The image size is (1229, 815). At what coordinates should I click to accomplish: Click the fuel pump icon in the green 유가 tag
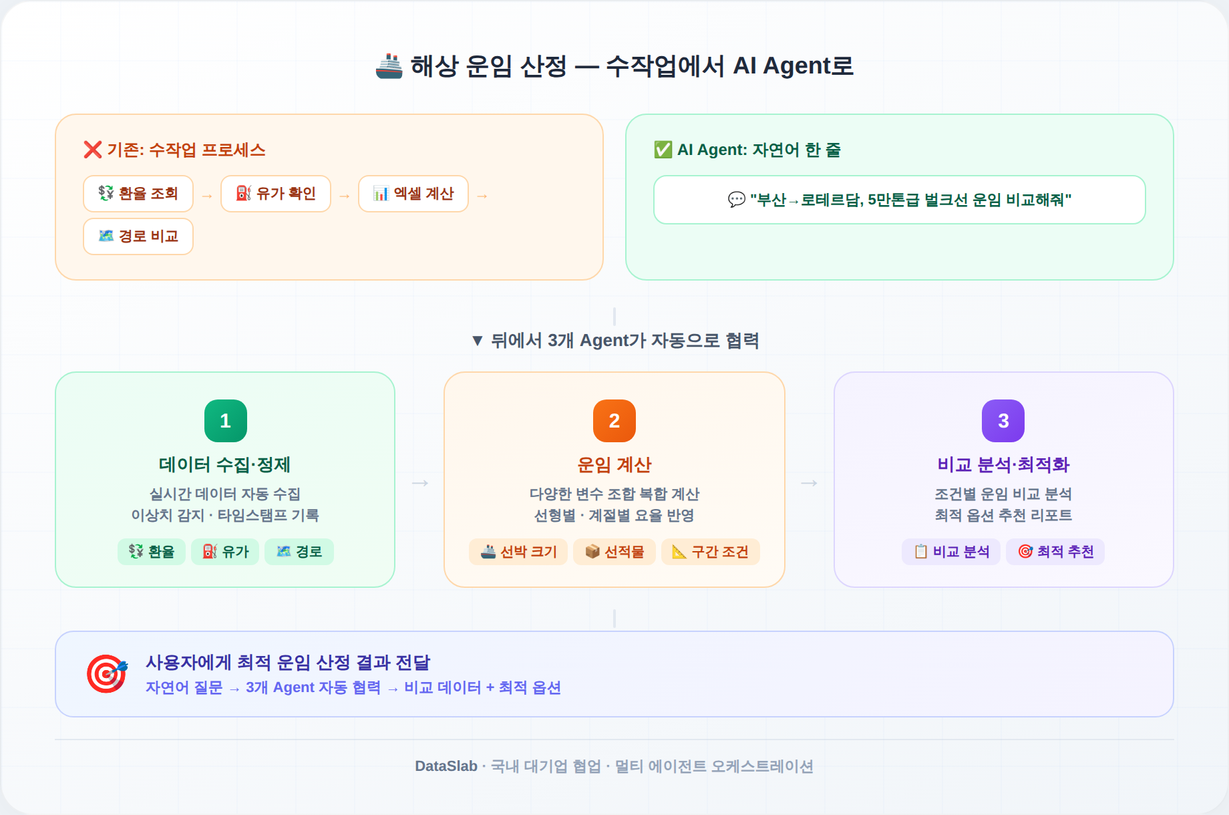click(210, 551)
